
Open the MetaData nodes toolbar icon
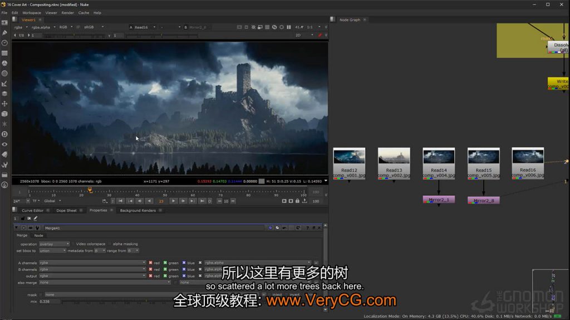4,154
